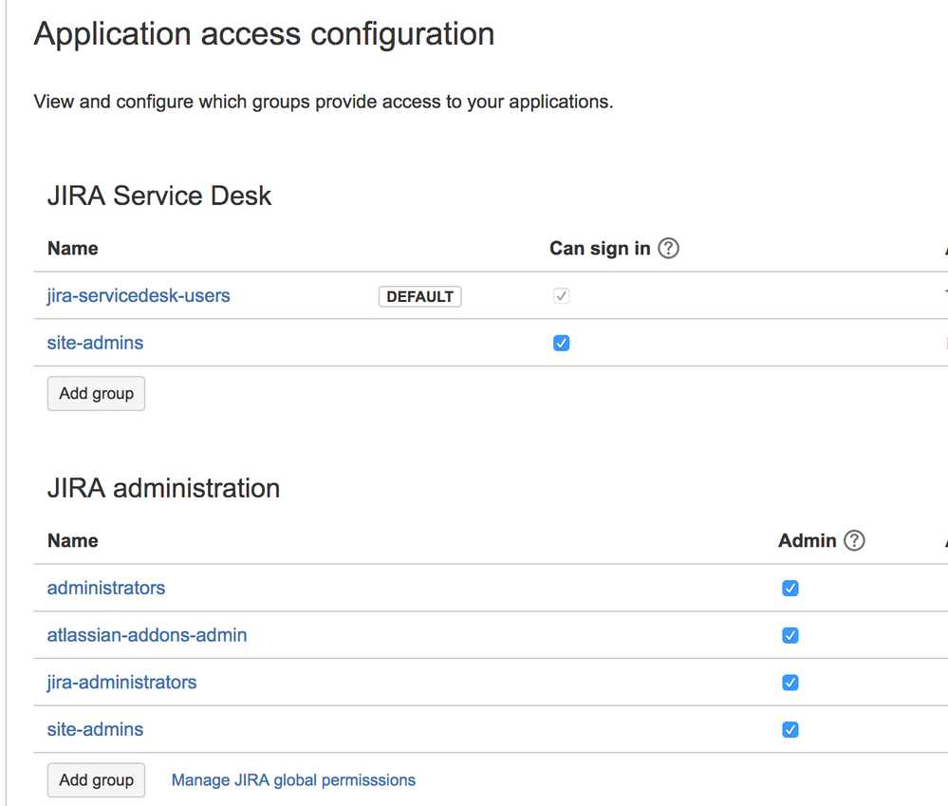
Task: Click Add group under JIRA administration
Action: [x=96, y=780]
